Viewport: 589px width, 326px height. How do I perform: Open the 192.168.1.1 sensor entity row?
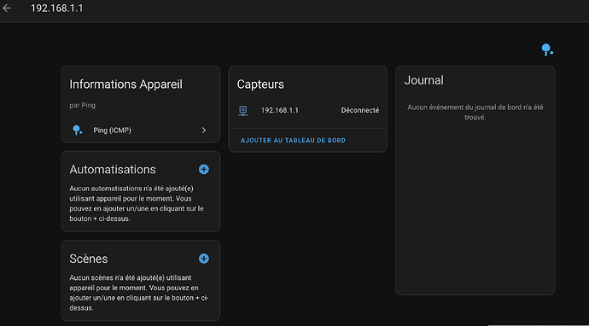point(307,110)
